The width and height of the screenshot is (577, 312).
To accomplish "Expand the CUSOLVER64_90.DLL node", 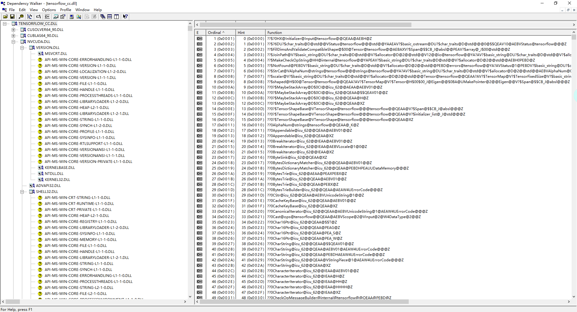I will coord(14,30).
